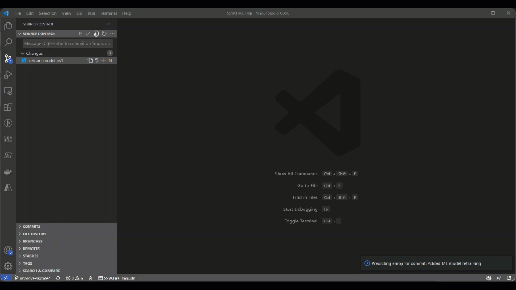The width and height of the screenshot is (516, 290).
Task: Click SSW.FireEmoji.sln in status bar
Action: click(117, 278)
